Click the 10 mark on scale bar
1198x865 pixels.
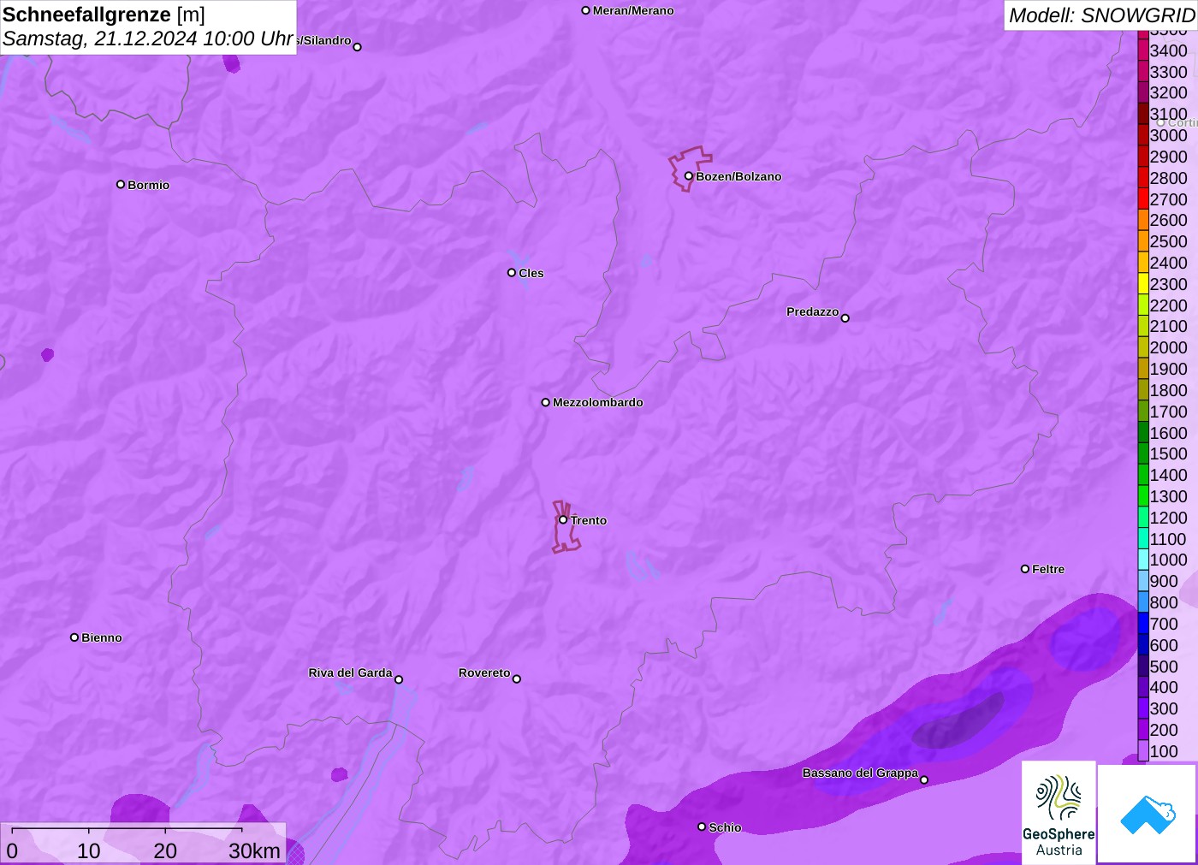coord(89,851)
